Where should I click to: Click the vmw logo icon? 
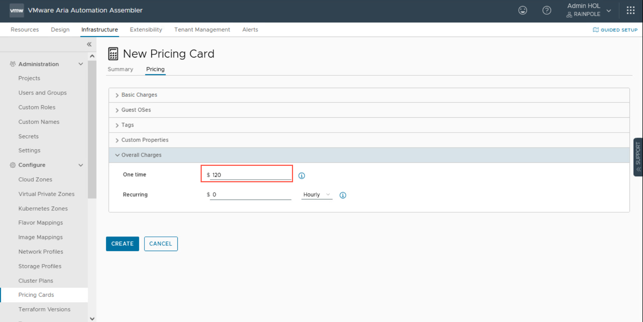coord(16,10)
